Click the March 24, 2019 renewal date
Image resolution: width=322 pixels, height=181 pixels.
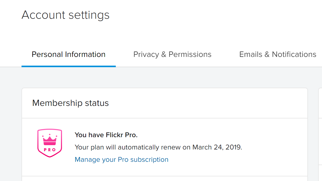point(217,147)
